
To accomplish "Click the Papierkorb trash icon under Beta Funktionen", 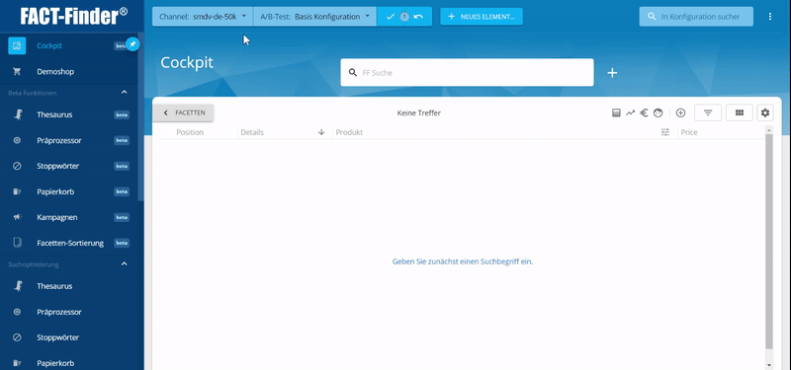I will (x=17, y=191).
